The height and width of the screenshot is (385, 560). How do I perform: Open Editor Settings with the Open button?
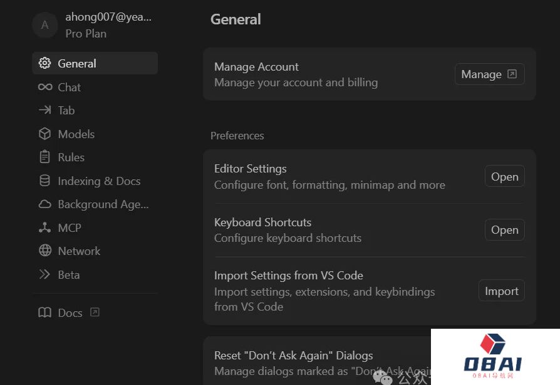click(x=505, y=176)
